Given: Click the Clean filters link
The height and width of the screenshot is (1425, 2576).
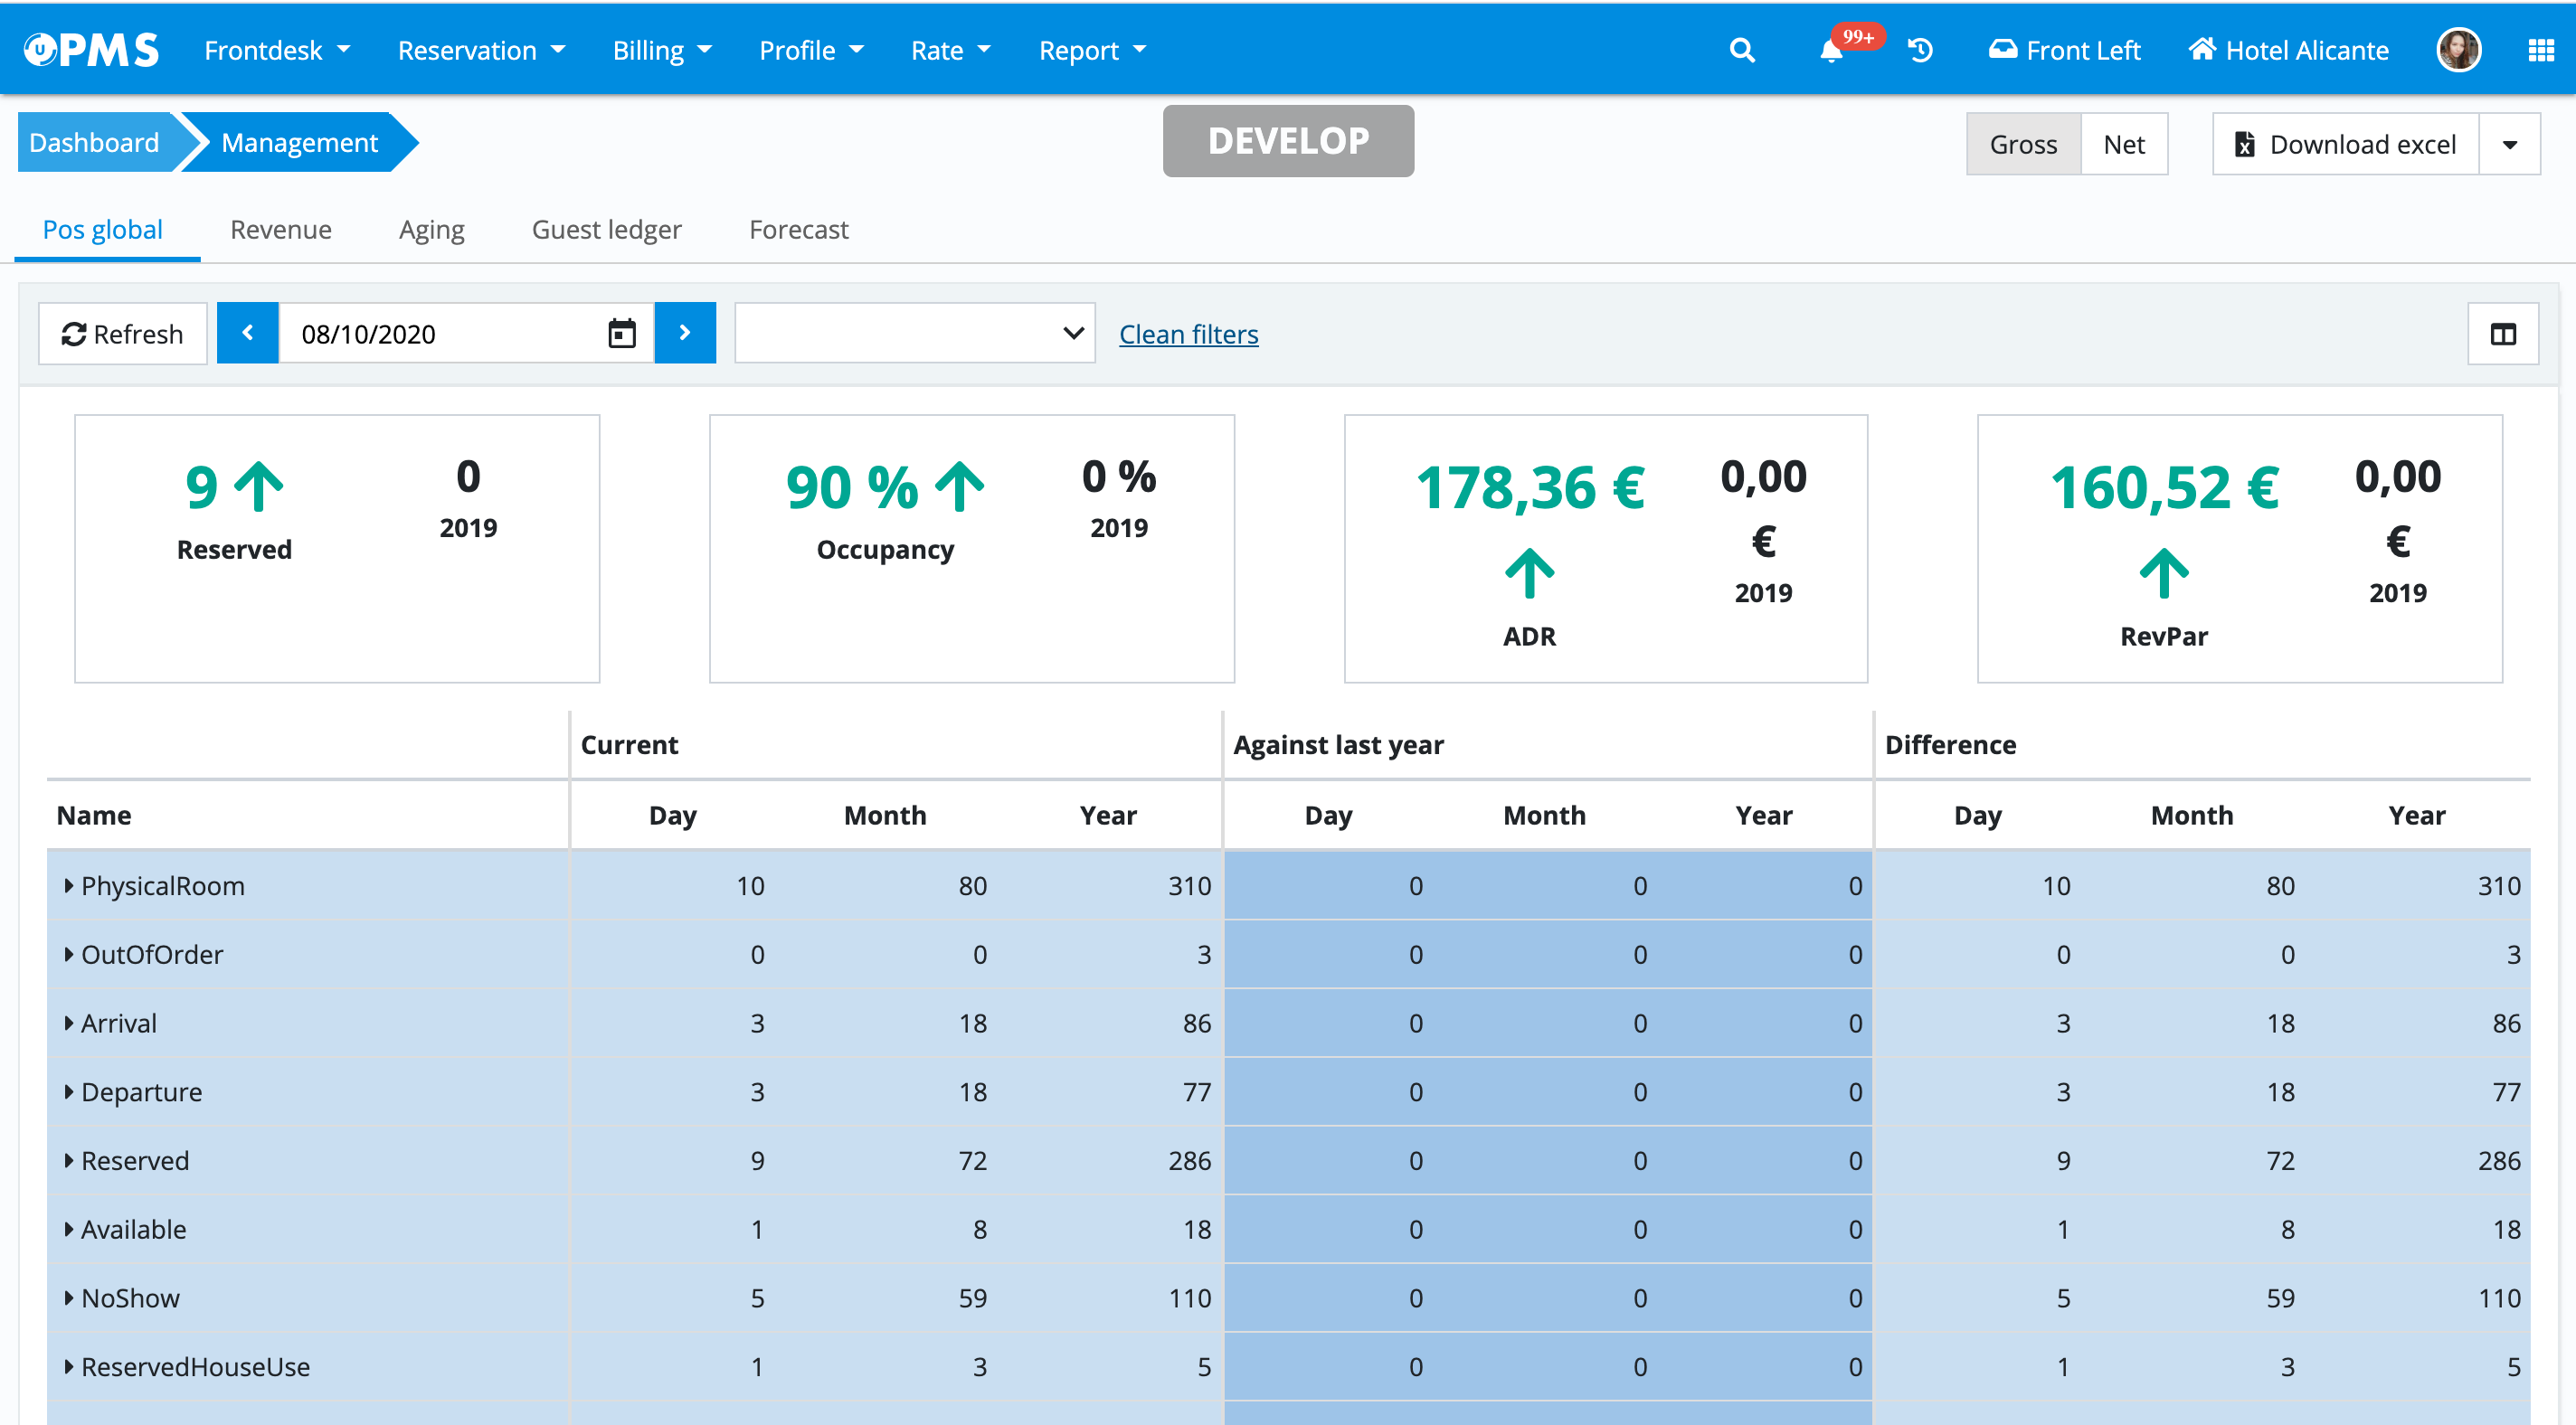Looking at the screenshot, I should (x=1188, y=334).
